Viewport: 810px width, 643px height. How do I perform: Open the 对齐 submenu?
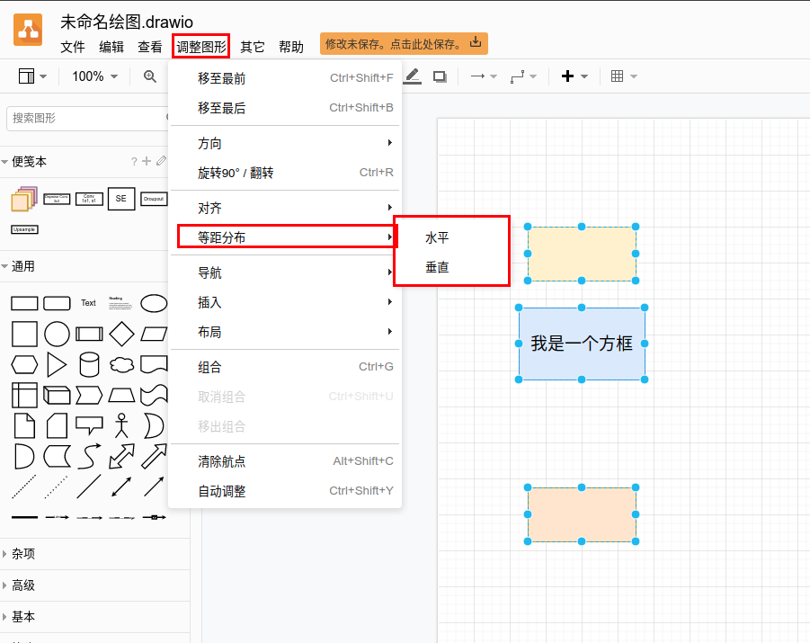pos(285,209)
